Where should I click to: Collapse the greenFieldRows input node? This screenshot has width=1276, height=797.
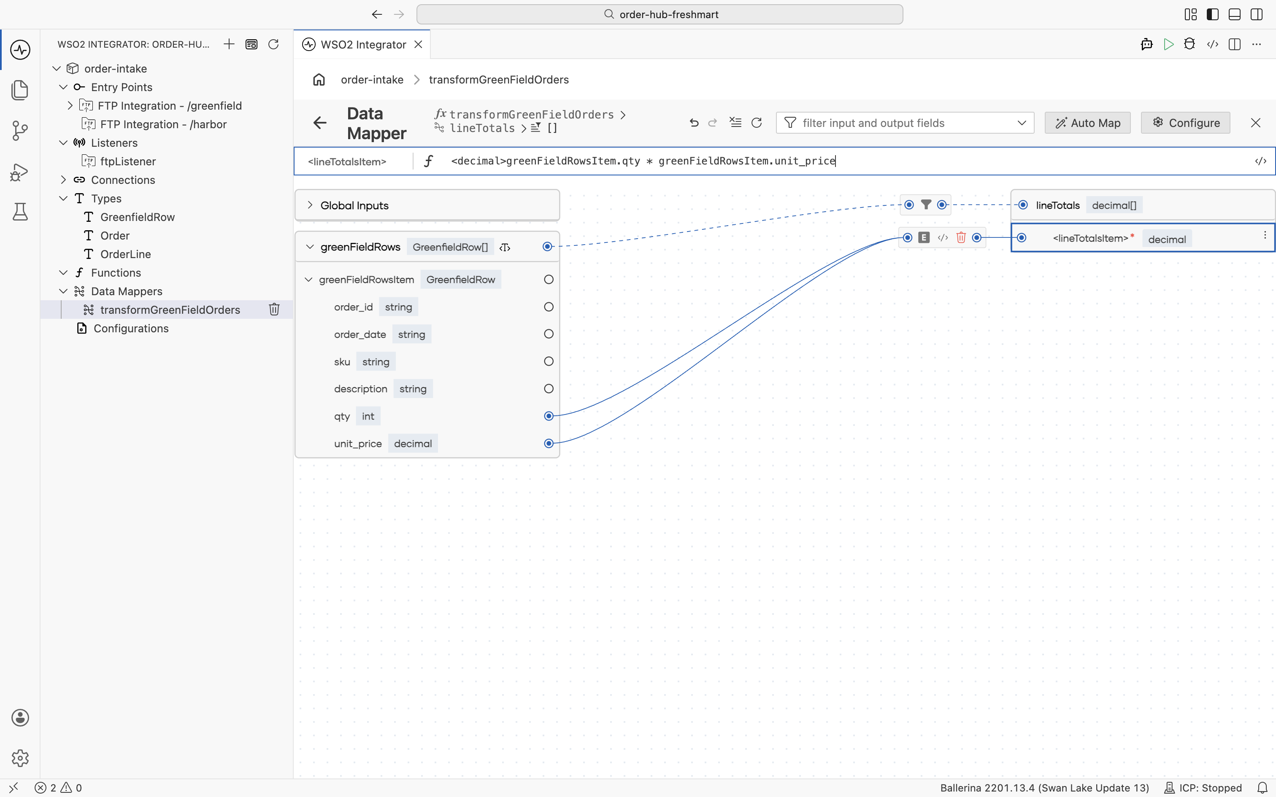tap(310, 247)
